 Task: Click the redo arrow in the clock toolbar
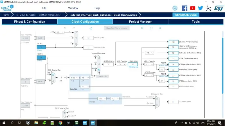[x=74, y=28]
